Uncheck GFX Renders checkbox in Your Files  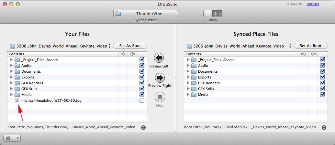[x=142, y=83]
